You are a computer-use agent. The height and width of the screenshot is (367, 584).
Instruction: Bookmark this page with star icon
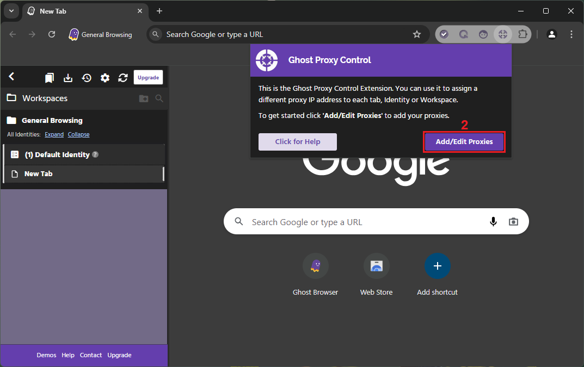coord(417,35)
